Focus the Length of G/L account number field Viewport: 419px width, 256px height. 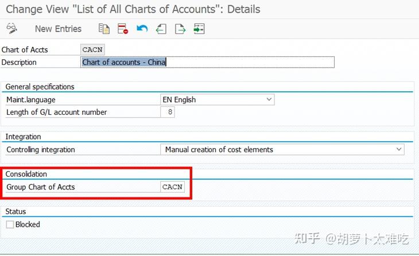pyautogui.click(x=167, y=113)
